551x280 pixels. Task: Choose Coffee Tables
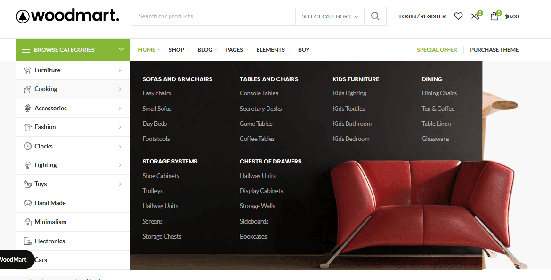[257, 139]
